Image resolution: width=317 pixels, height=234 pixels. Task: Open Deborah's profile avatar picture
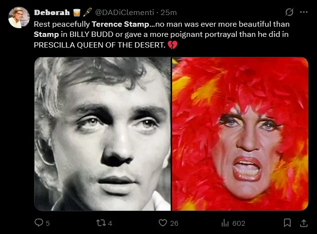(19, 18)
